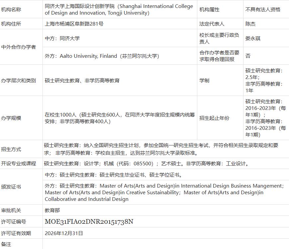Click address 上海市杨浦区阜新路281号
Screen dimensions: 289x249
pos(74,24)
